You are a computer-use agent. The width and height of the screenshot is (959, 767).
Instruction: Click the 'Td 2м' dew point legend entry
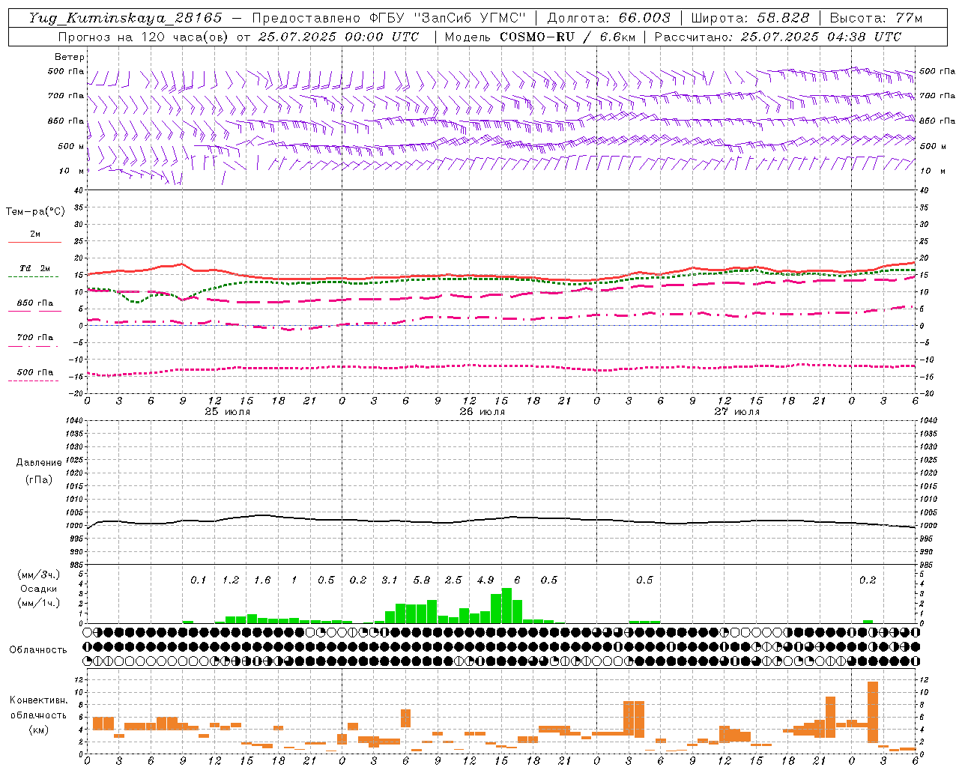point(35,268)
